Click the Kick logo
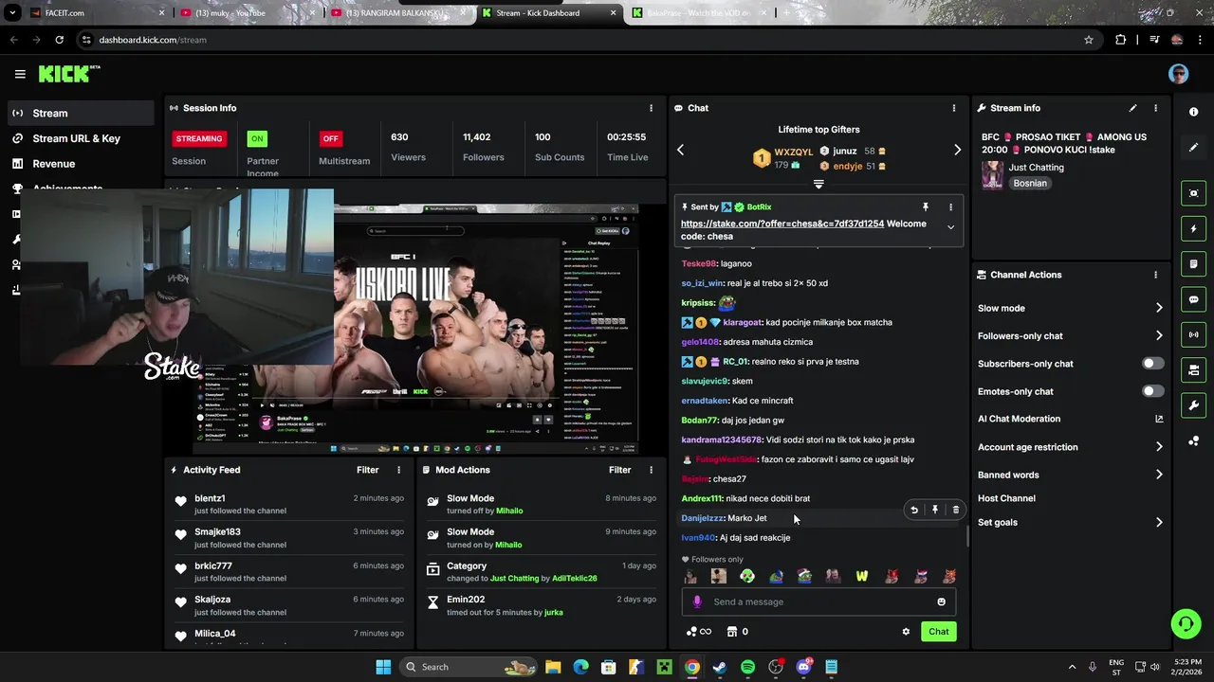Viewport: 1214px width, 682px height. [68, 74]
